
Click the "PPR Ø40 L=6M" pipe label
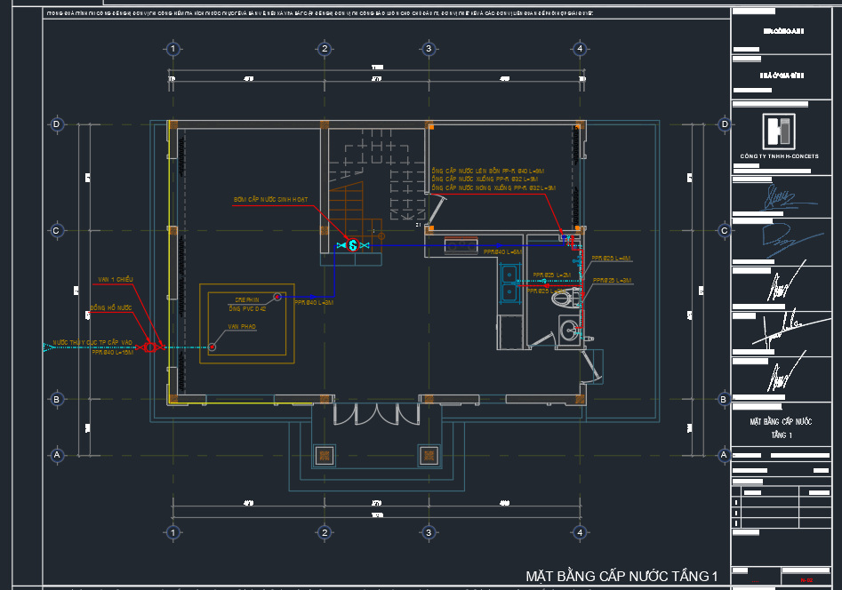pyautogui.click(x=501, y=252)
